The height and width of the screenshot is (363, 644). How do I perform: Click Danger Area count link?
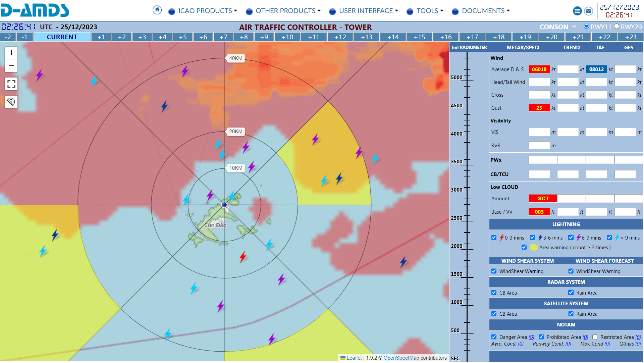coord(531,337)
